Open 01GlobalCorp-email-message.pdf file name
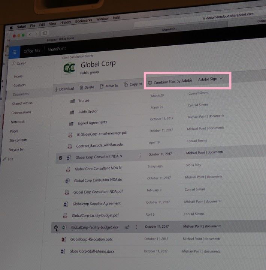The height and width of the screenshot is (270, 266). click(102, 133)
